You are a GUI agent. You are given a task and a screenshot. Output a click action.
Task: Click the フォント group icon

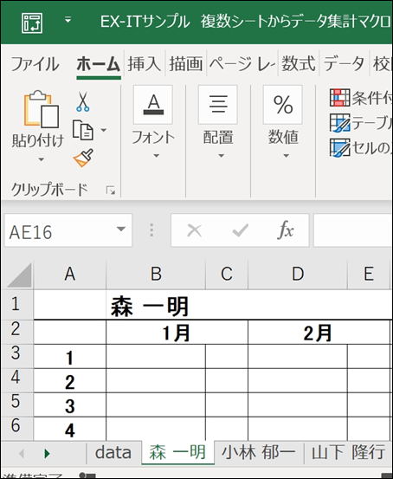point(153,105)
